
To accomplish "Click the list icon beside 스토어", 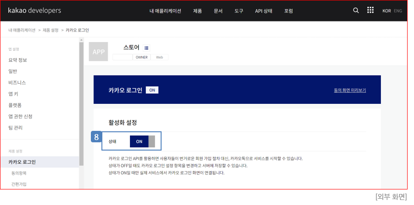I will point(146,48).
